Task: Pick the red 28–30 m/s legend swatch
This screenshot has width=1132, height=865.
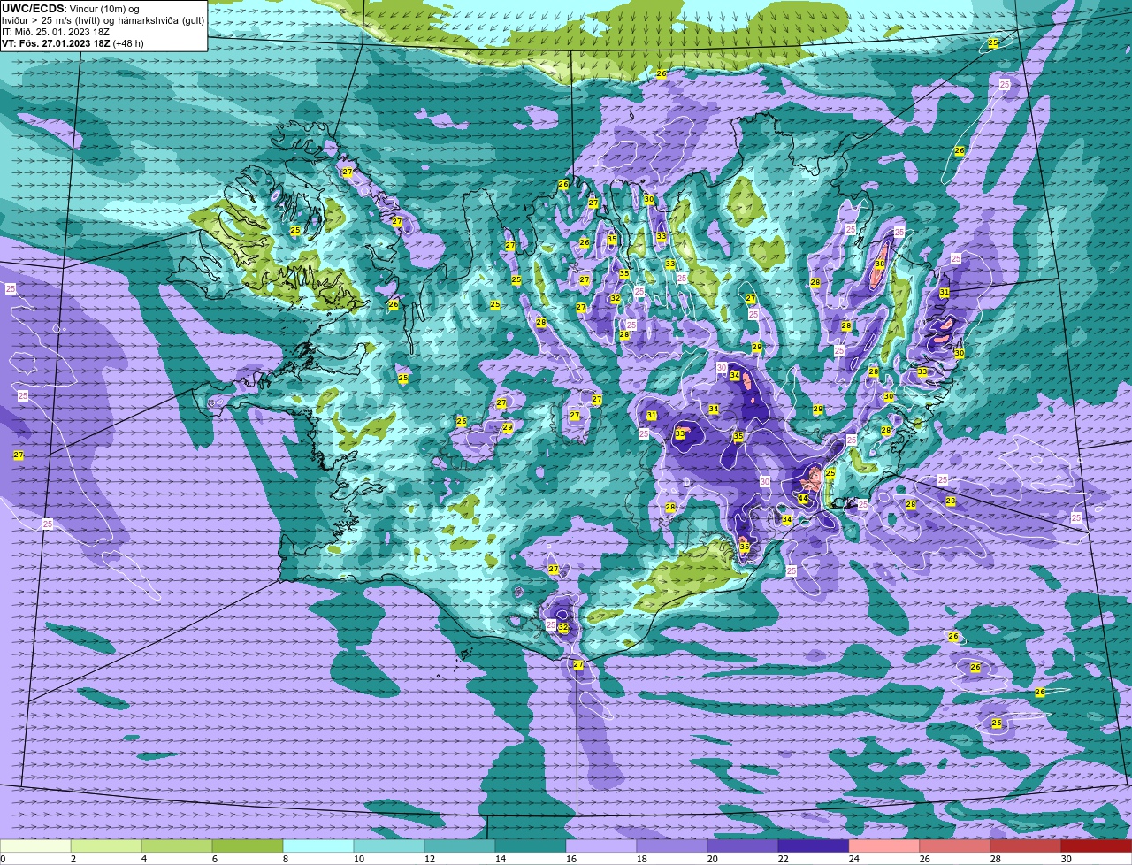Action: (1026, 846)
